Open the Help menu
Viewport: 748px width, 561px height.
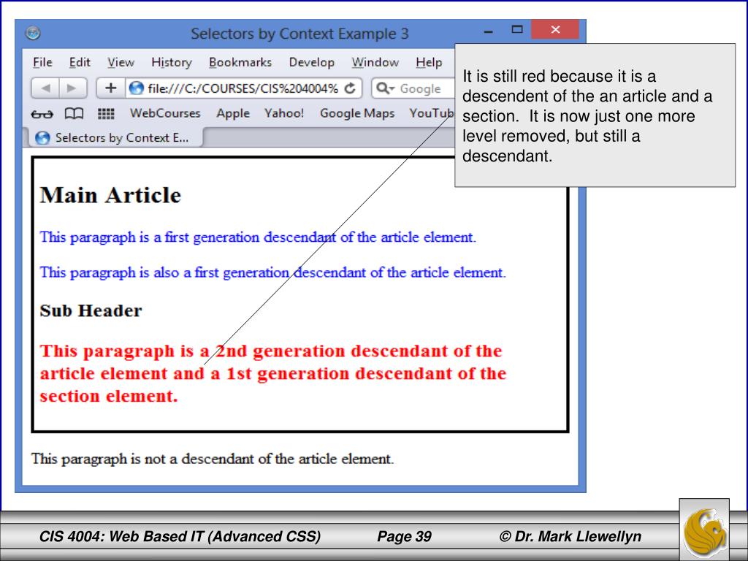tap(429, 63)
